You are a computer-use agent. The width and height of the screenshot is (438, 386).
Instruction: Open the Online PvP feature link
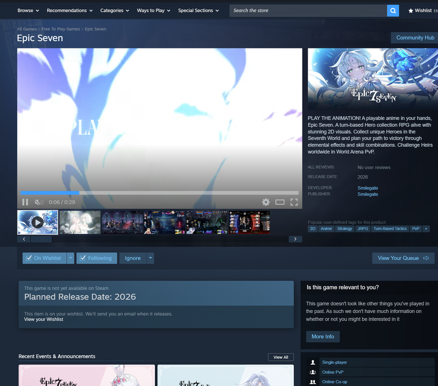click(x=333, y=372)
